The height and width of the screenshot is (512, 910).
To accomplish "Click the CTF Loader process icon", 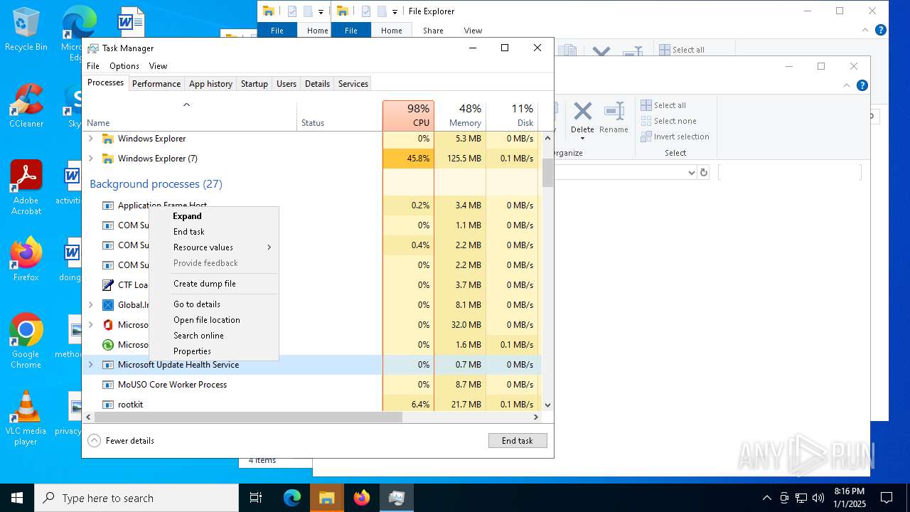I will 108,285.
